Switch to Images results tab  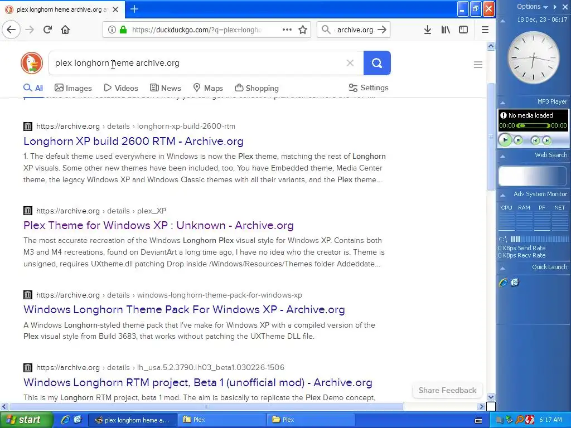pyautogui.click(x=73, y=88)
